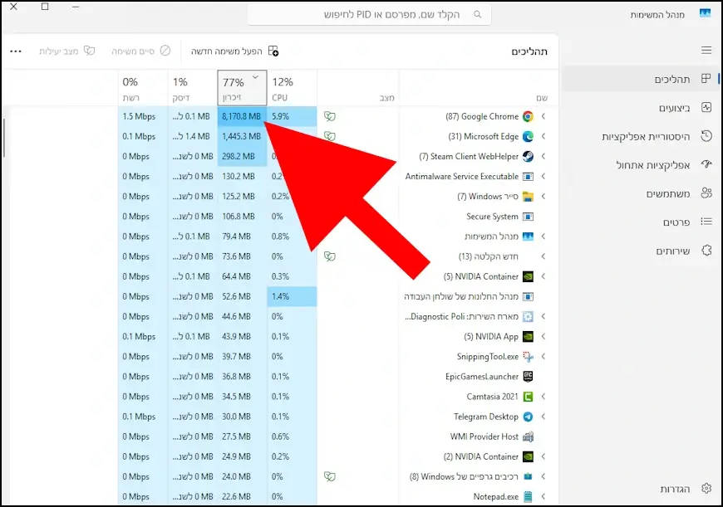Click the process list scrollbar thumb
The width and height of the screenshot is (723, 507).
tap(4, 138)
